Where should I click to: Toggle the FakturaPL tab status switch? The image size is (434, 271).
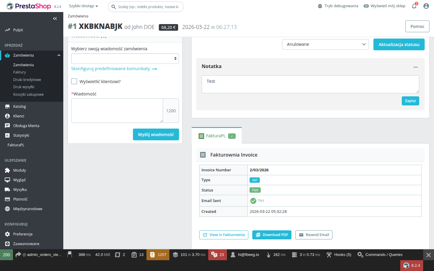click(x=232, y=136)
